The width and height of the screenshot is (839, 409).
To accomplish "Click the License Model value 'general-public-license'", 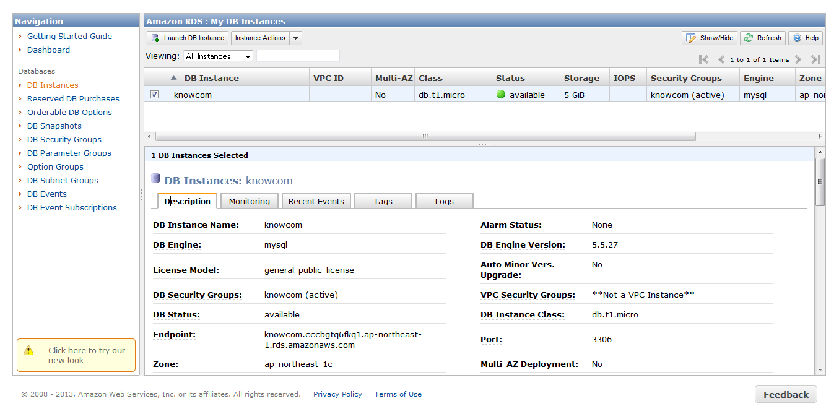I will [309, 270].
